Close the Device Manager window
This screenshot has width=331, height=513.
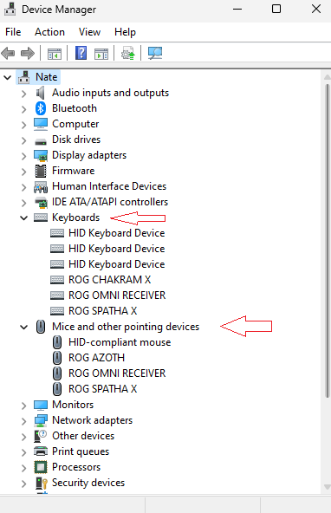coord(316,10)
